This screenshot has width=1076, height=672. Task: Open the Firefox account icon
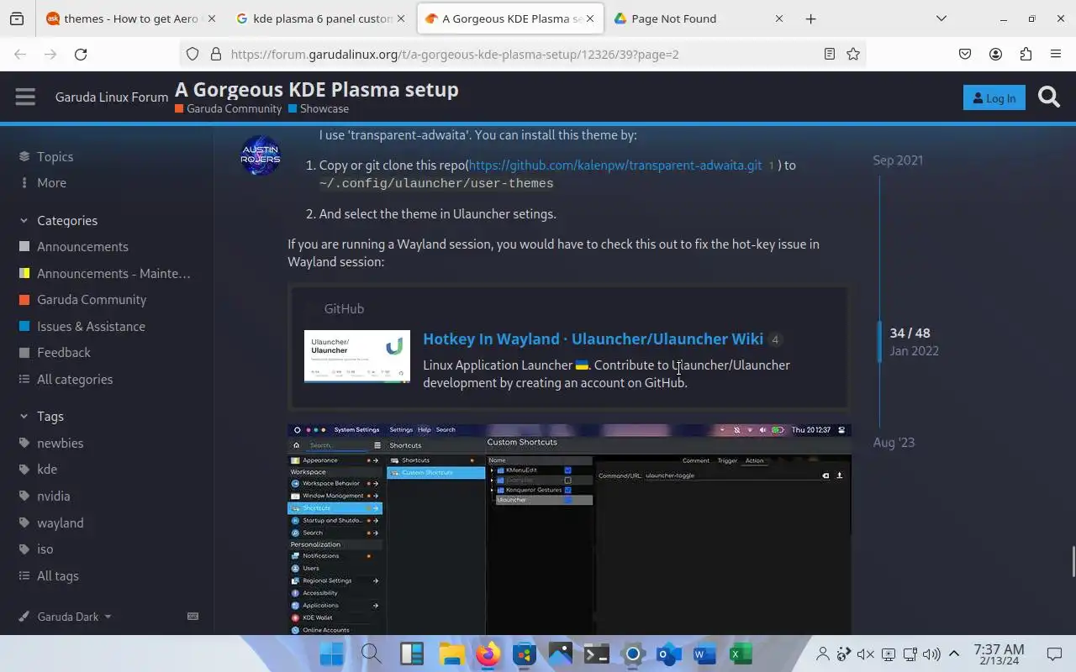(995, 54)
